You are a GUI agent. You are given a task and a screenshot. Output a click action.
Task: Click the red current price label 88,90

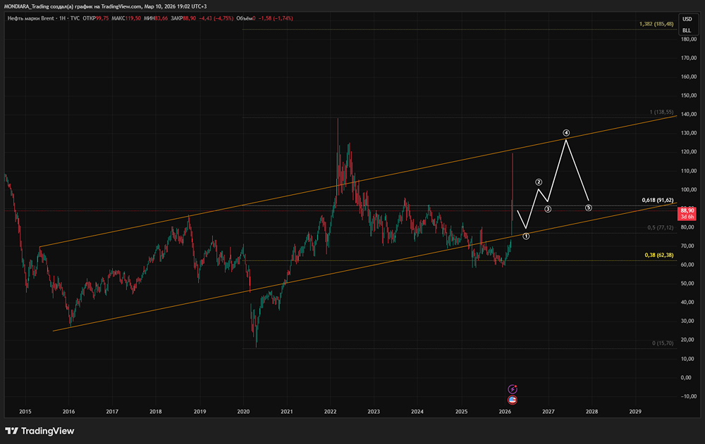687,213
